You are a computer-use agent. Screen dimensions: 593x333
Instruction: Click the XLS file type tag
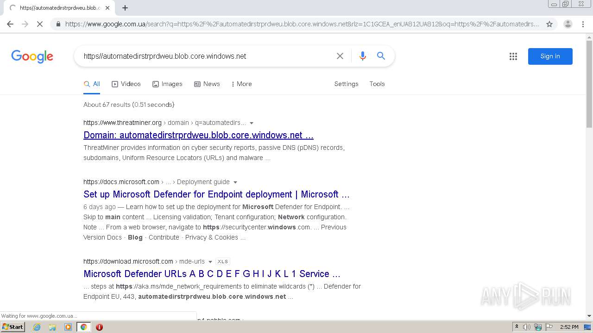click(223, 261)
